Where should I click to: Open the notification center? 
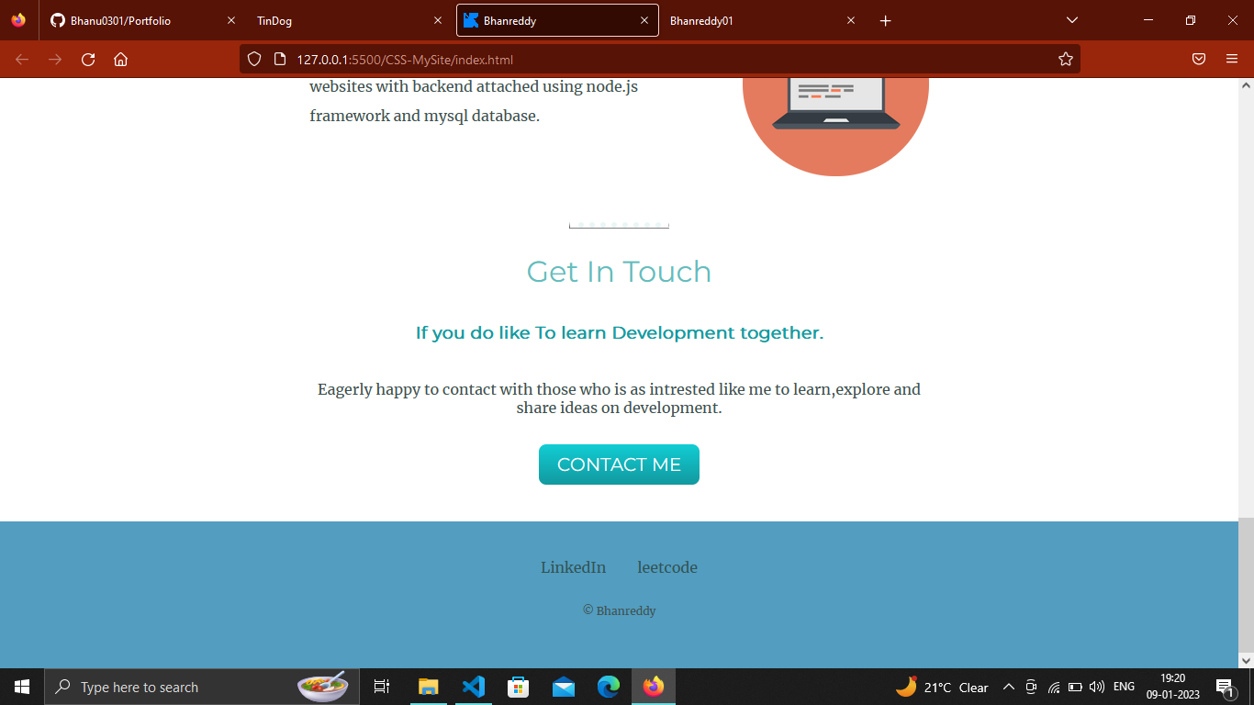point(1223,686)
